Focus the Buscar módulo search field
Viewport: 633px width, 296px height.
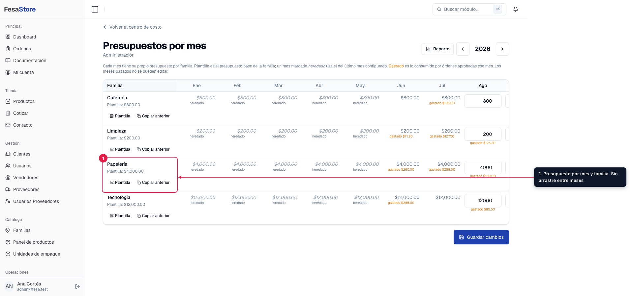point(469,9)
